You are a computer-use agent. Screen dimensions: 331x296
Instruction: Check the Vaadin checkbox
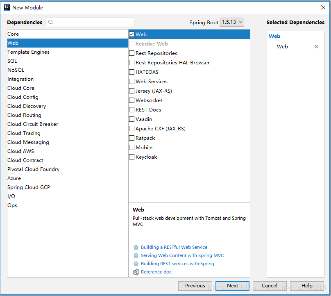(x=132, y=119)
